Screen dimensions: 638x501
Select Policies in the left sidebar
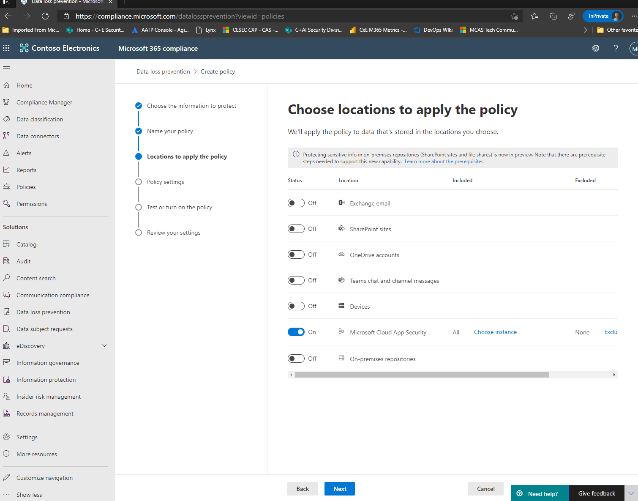point(26,186)
